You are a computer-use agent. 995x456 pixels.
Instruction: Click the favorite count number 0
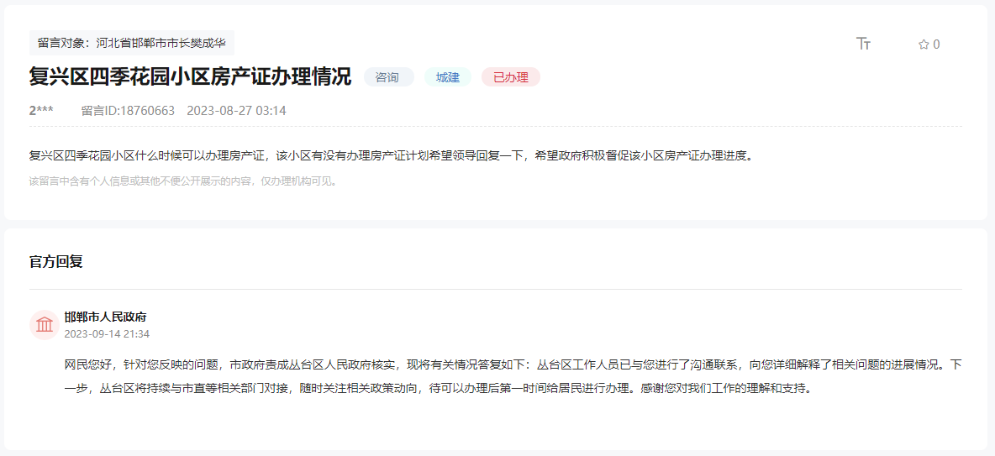937,45
